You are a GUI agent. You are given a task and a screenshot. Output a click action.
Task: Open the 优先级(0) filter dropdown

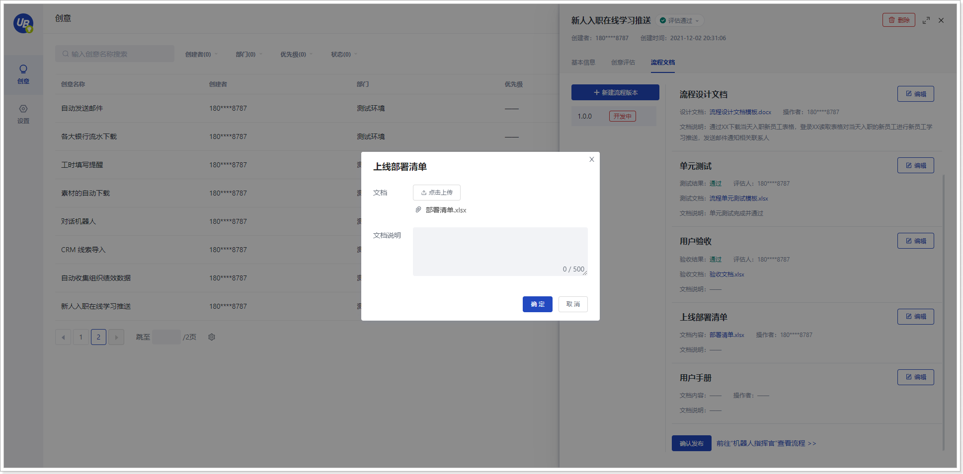tap(296, 54)
